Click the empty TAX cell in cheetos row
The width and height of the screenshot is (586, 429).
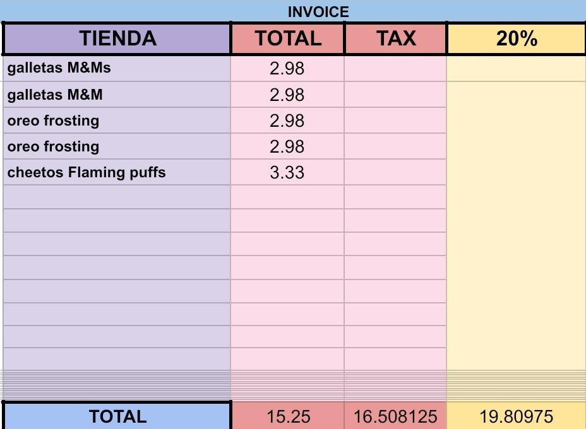396,172
